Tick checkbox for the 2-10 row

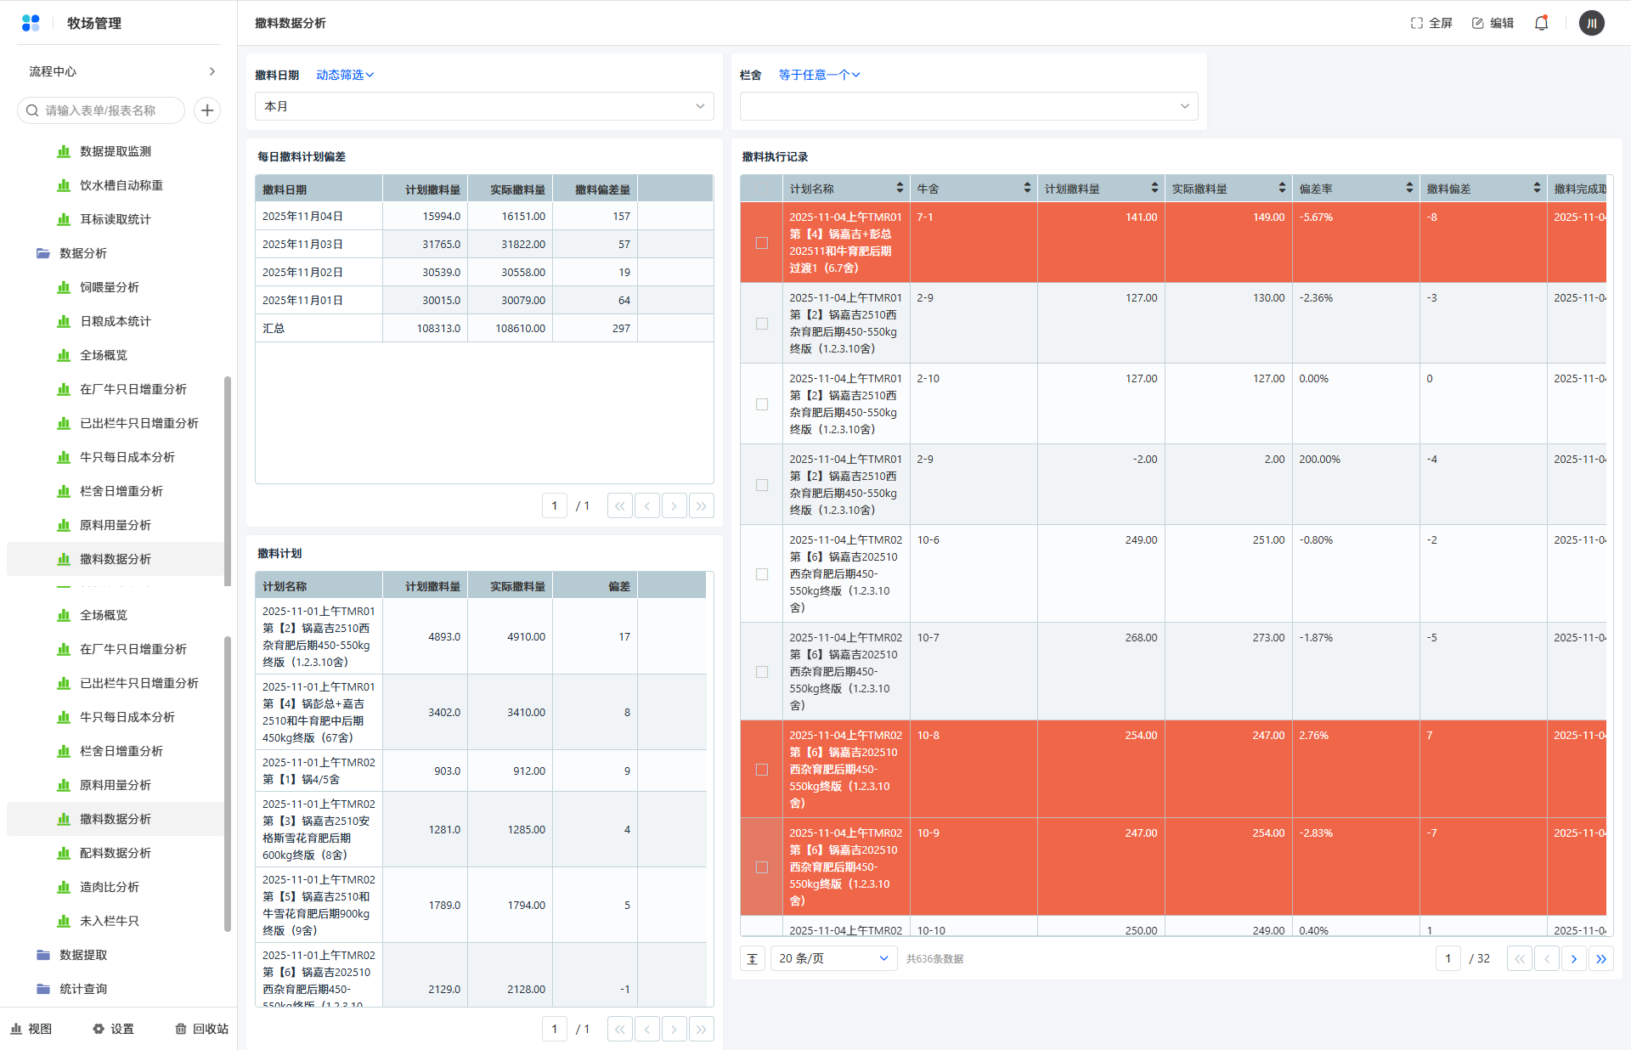pos(762,404)
